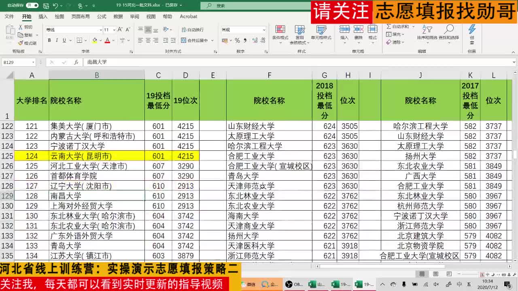The width and height of the screenshot is (518, 291).
Task: Switch to the Acrobat ribbon tab
Action: point(189,17)
